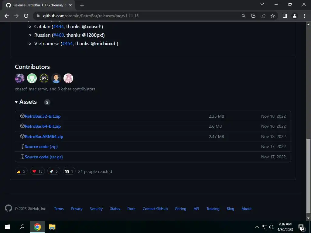Download Source code (zip)
The width and height of the screenshot is (311, 233).
click(41, 147)
